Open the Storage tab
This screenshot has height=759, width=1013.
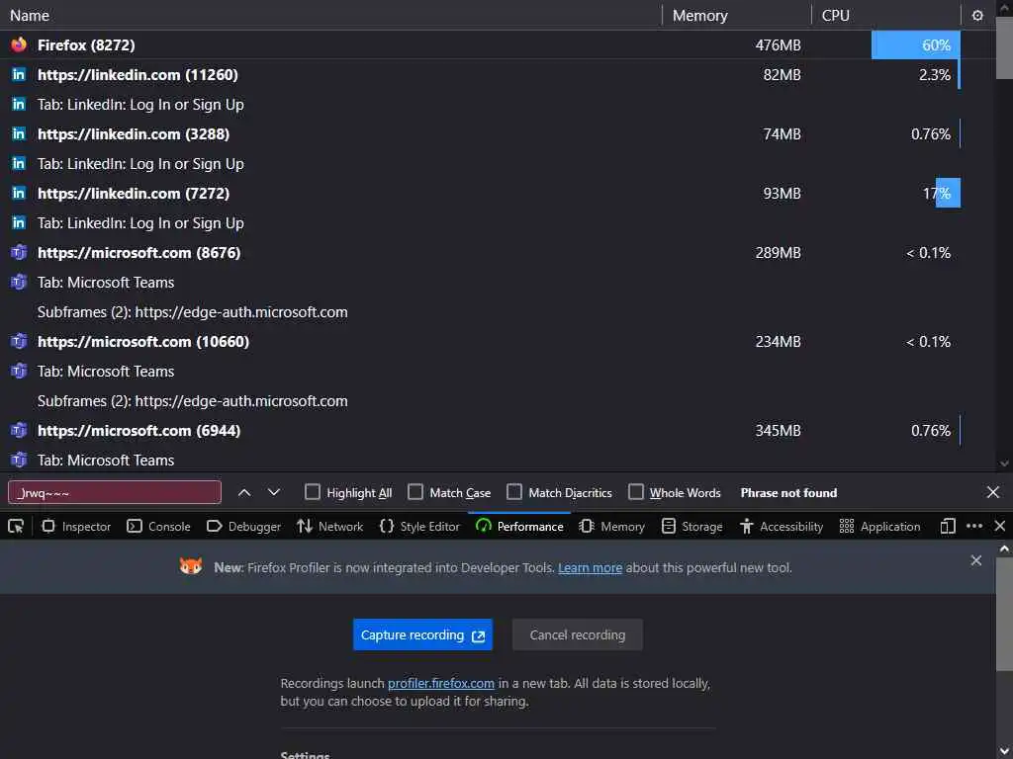(692, 527)
